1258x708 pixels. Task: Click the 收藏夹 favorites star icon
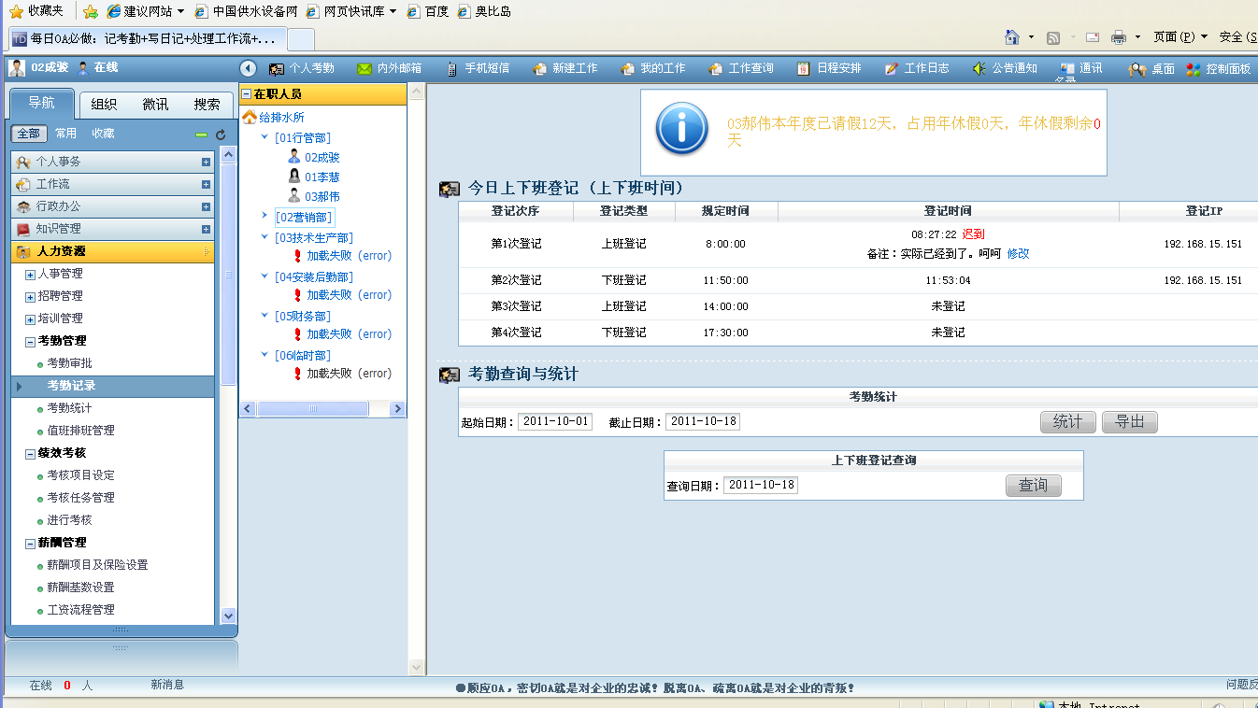16,11
